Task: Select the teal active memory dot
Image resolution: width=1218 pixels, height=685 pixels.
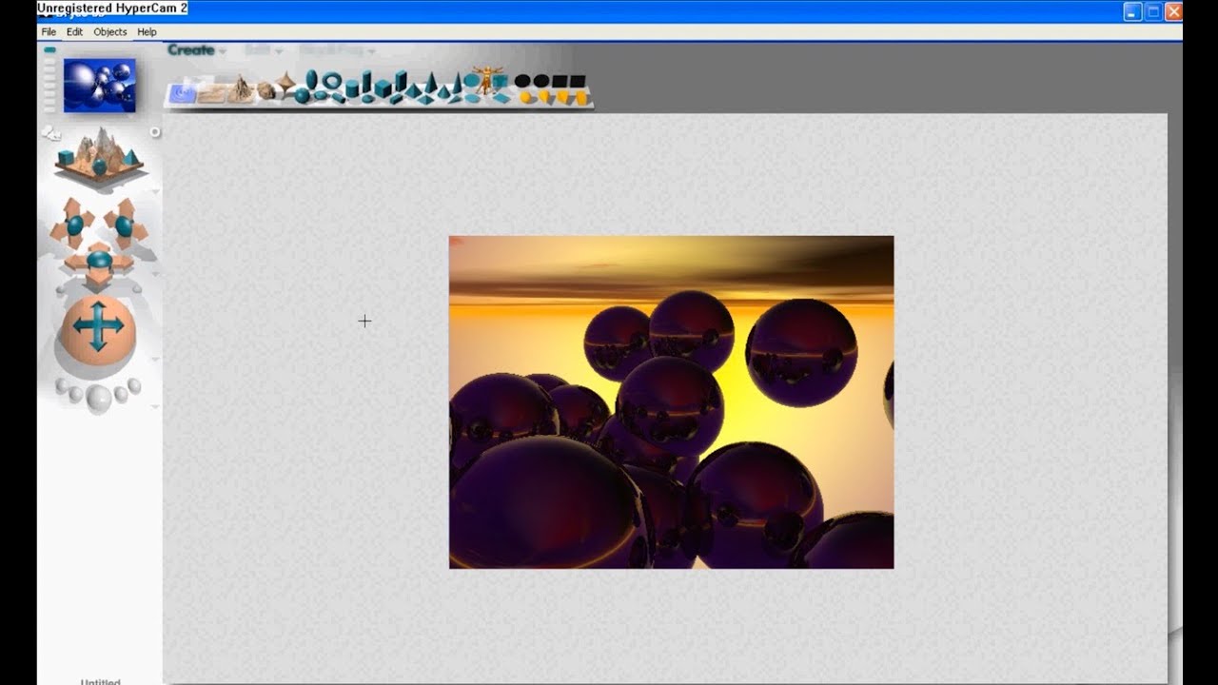Action: click(x=49, y=49)
